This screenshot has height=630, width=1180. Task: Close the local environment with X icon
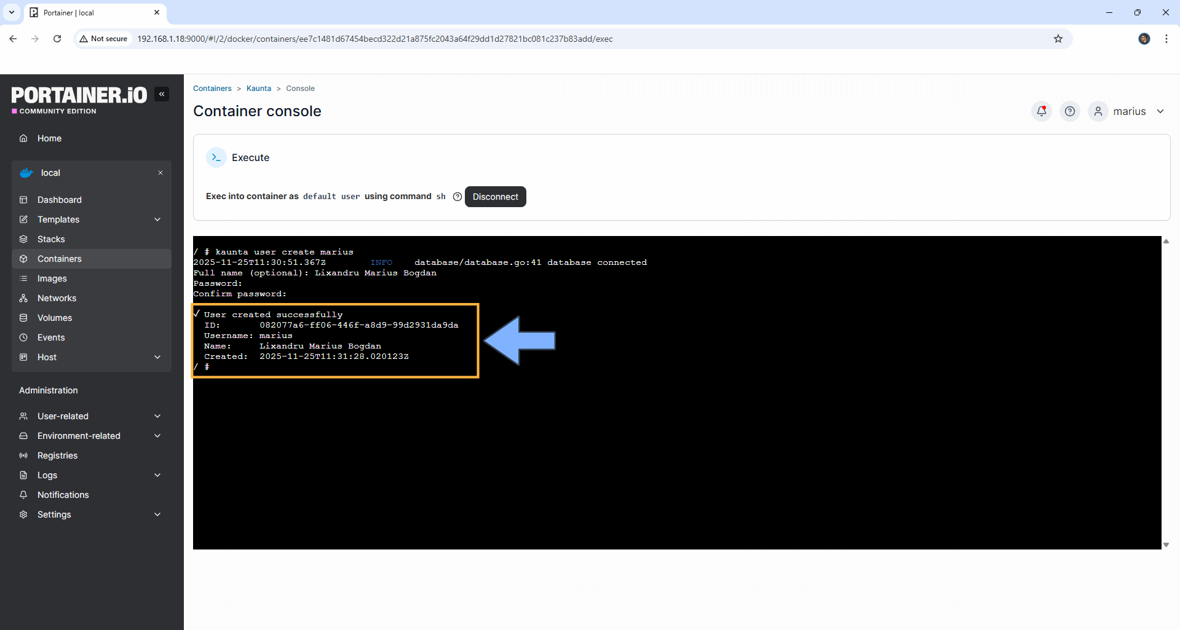coord(160,173)
